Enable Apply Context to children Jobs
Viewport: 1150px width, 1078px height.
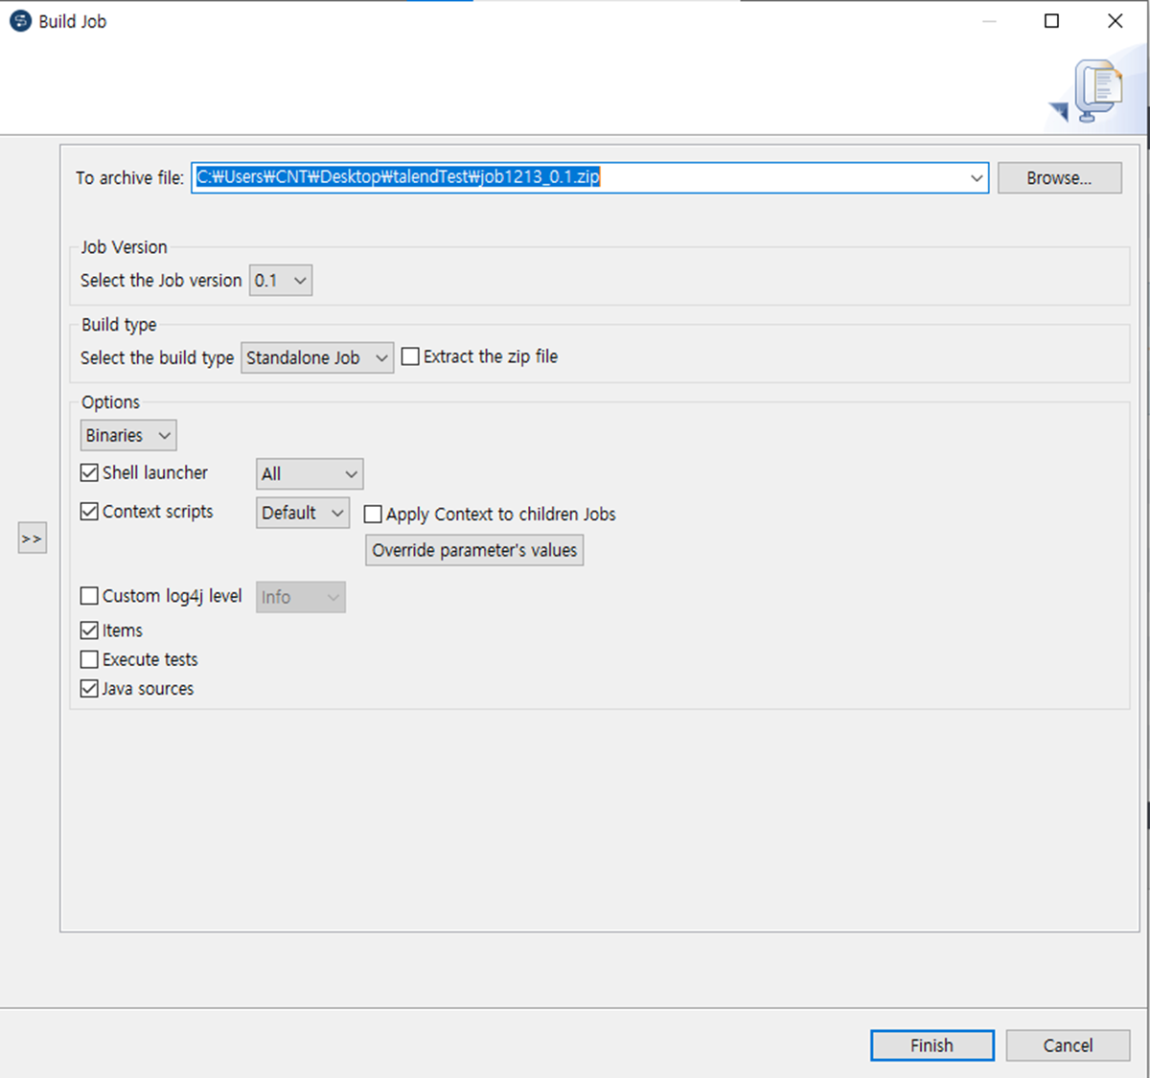tap(373, 515)
